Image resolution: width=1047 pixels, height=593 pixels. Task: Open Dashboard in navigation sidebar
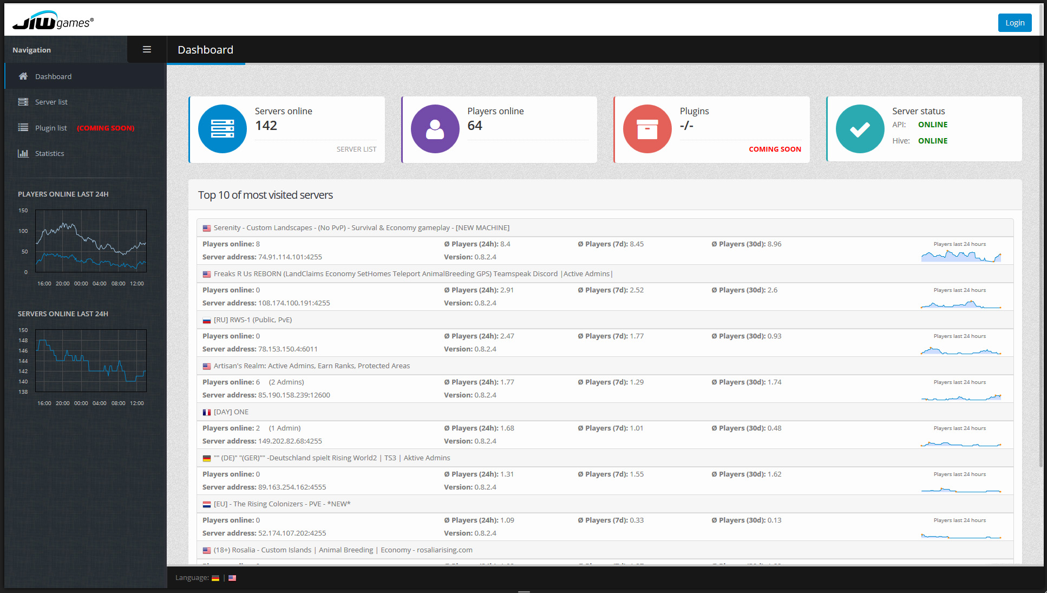[53, 76]
